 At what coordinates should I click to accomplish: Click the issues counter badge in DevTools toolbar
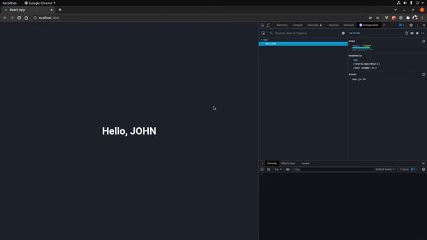[x=401, y=25]
